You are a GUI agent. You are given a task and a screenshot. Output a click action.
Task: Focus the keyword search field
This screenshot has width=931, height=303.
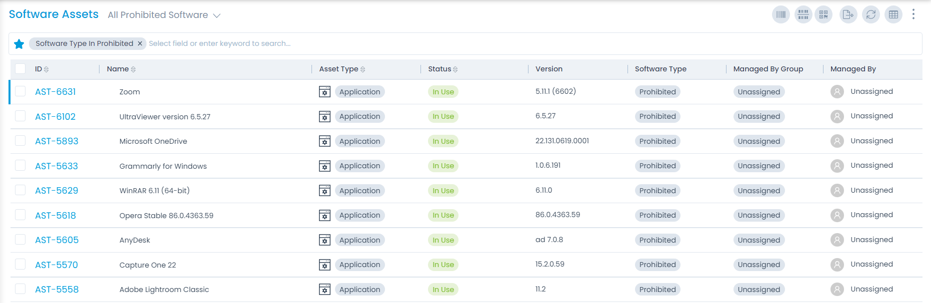533,43
